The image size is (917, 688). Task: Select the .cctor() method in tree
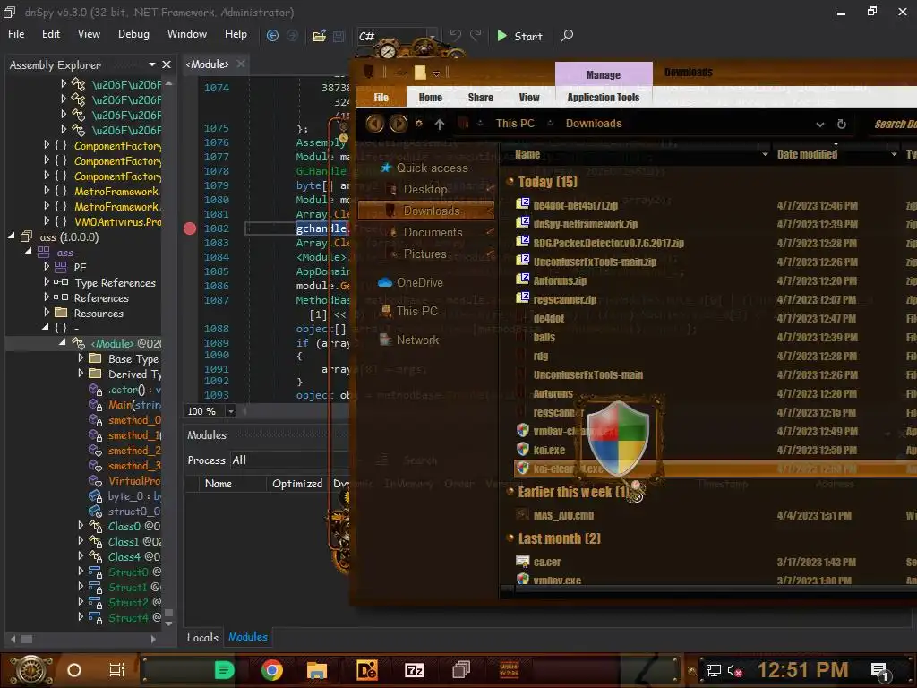[x=134, y=390]
